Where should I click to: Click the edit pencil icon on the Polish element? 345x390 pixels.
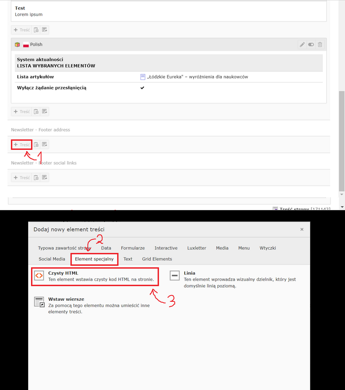click(302, 44)
